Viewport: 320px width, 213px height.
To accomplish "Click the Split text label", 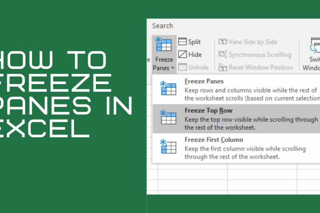I will click(194, 42).
